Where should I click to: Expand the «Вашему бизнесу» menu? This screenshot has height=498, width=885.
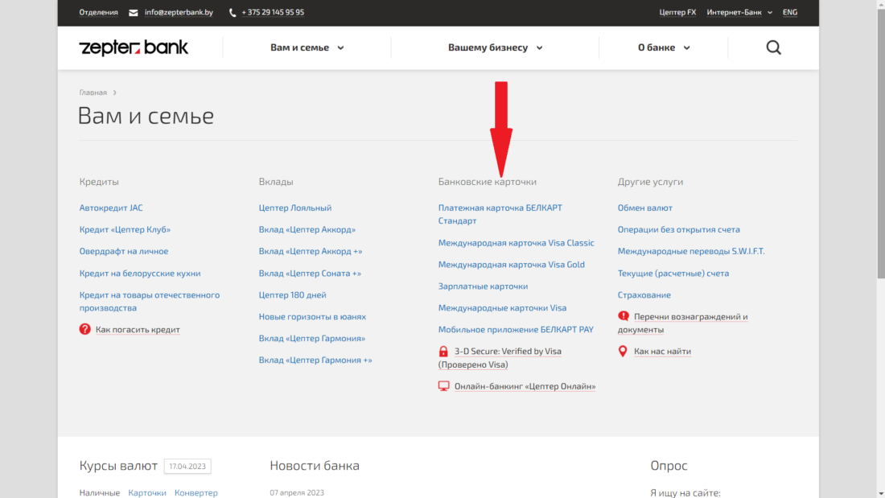495,47
